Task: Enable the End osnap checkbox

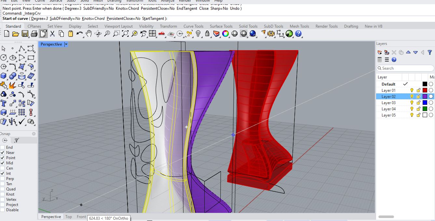Action: [3, 147]
